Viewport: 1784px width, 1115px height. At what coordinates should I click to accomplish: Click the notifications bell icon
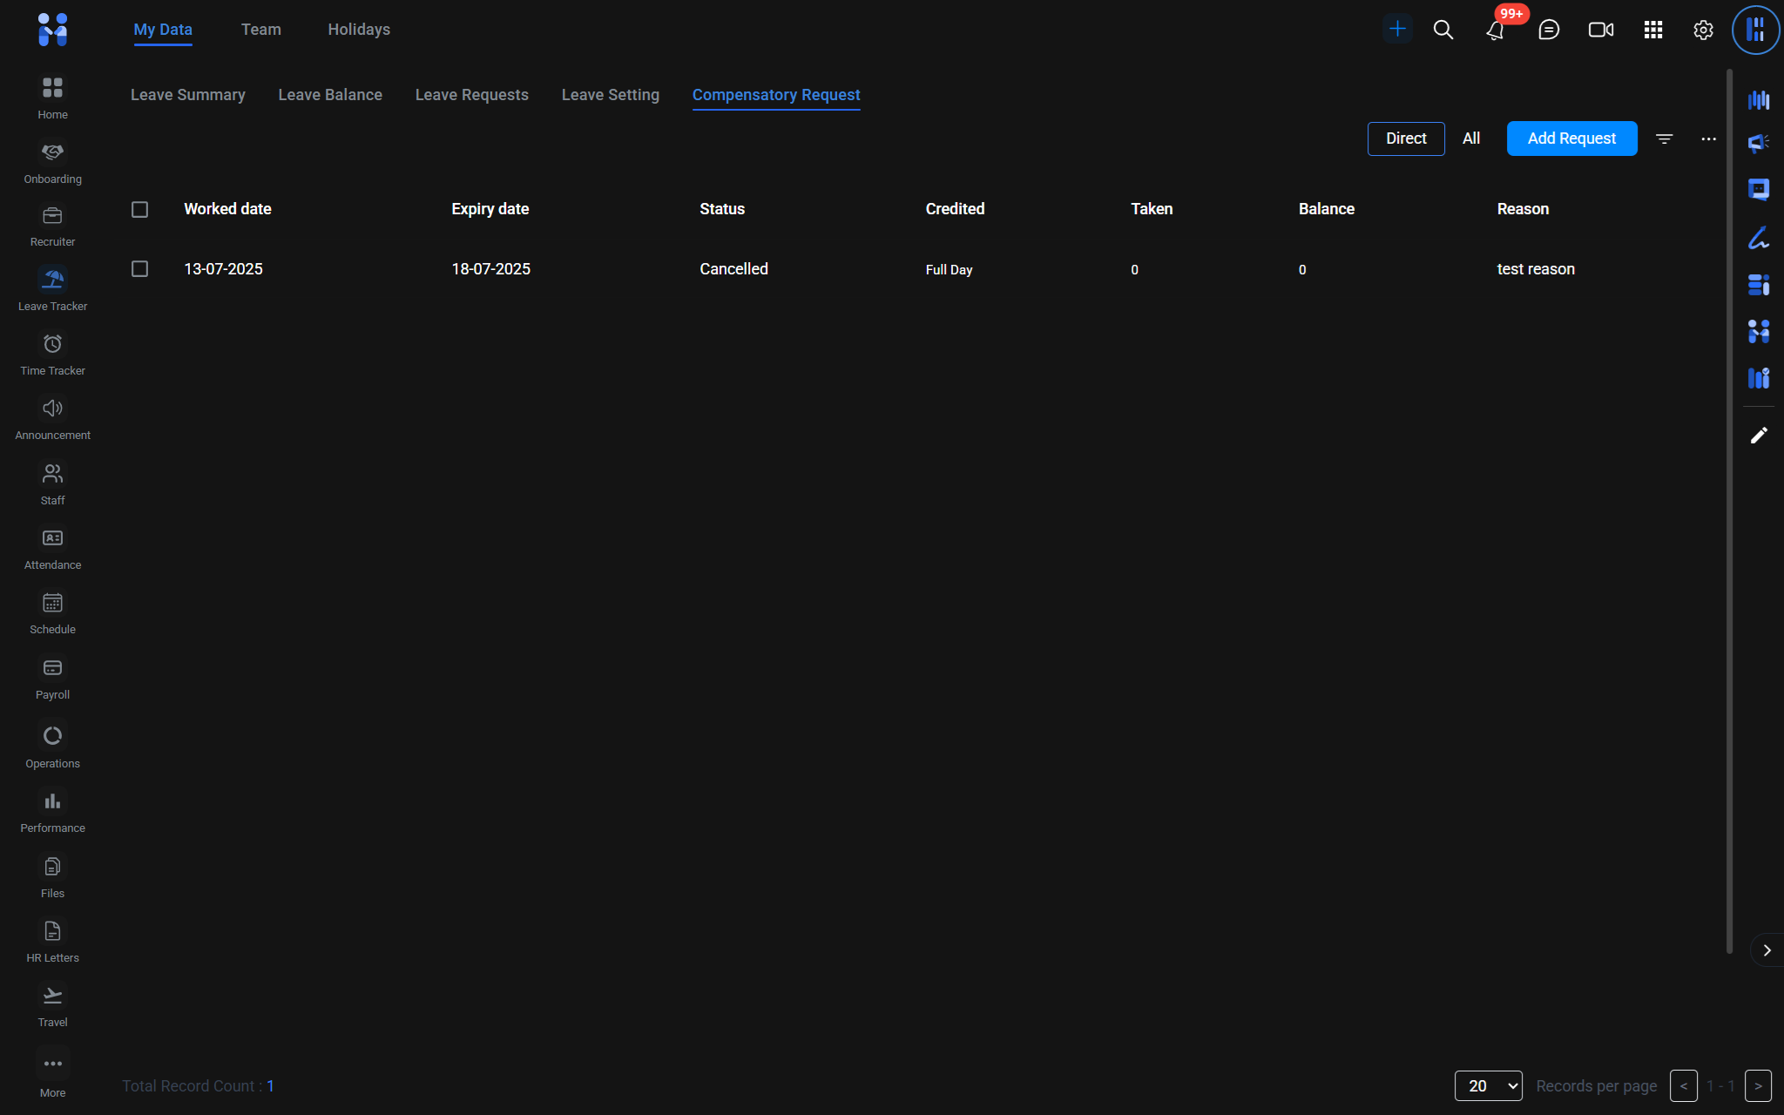click(1495, 30)
